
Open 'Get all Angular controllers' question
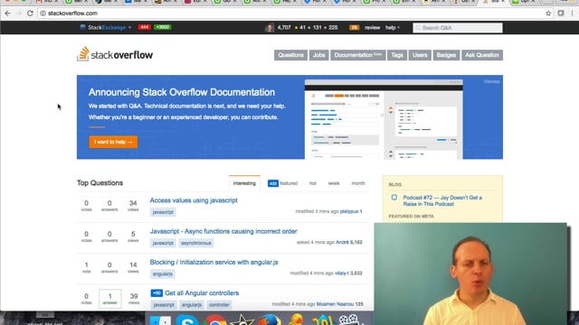202,293
